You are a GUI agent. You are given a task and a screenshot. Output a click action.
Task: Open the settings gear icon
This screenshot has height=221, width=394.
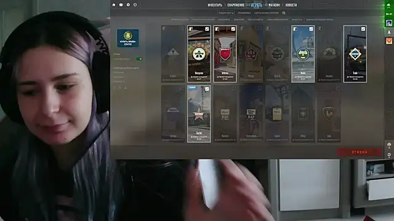tap(128, 5)
